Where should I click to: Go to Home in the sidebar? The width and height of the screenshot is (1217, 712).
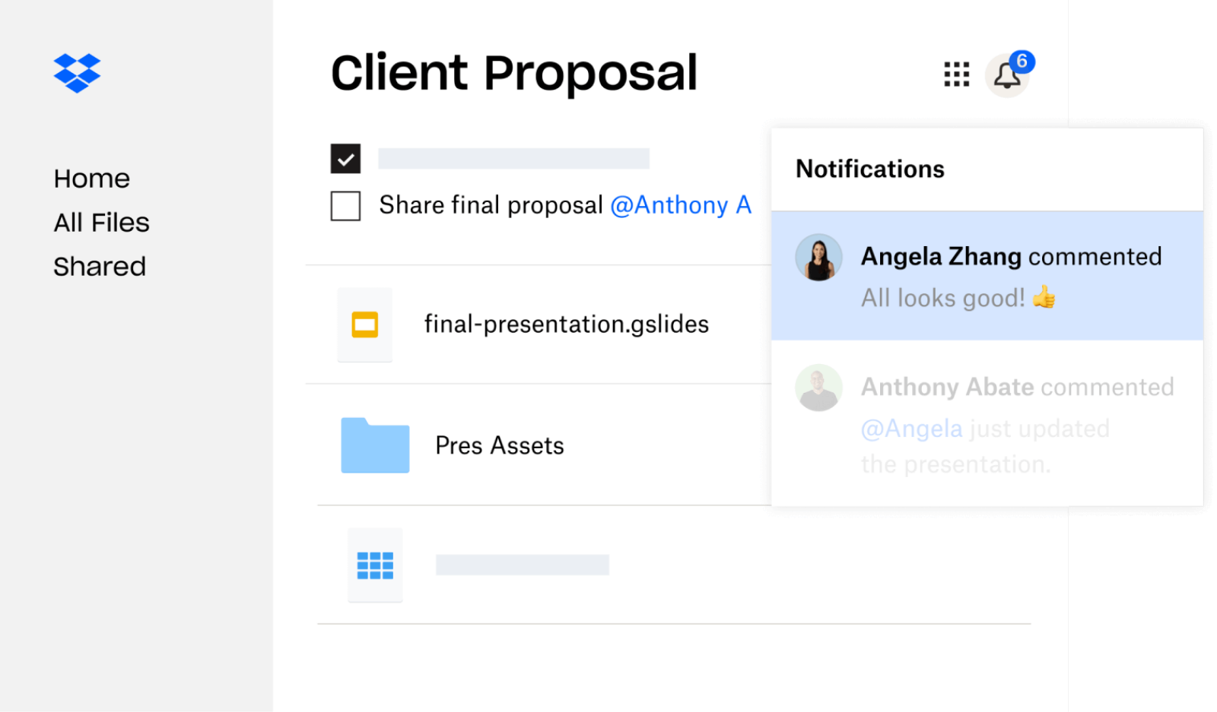pos(91,178)
